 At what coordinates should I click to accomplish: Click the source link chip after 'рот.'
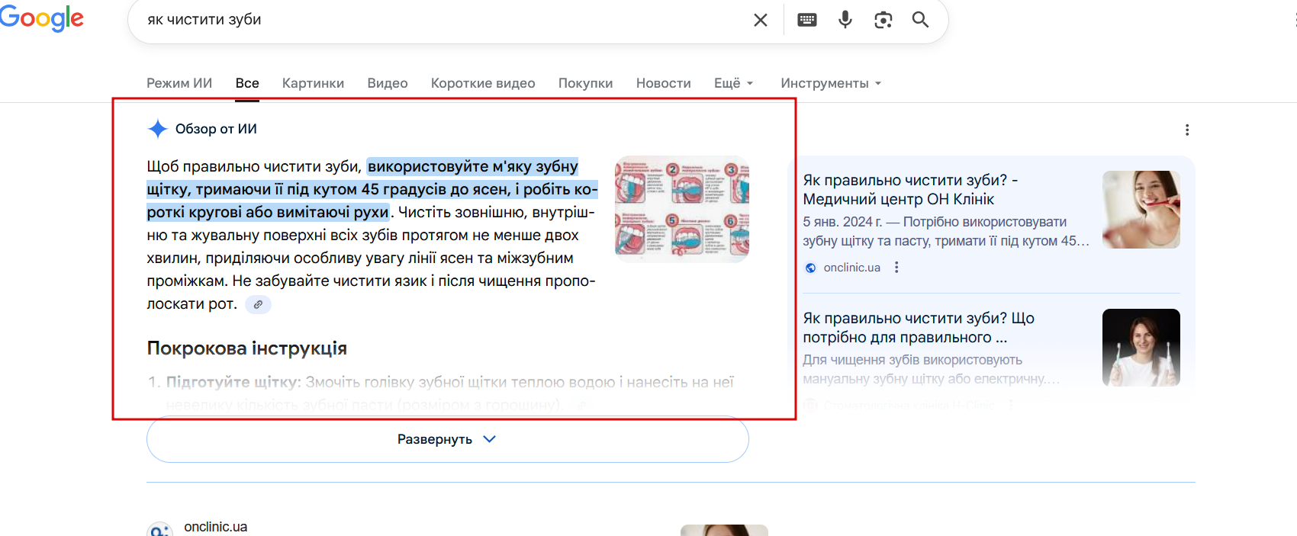[x=259, y=304]
